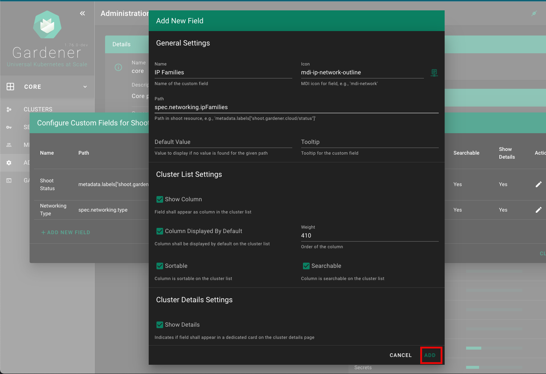Image resolution: width=546 pixels, height=374 pixels.
Task: Click the connection status icon at top right
Action: point(534,13)
